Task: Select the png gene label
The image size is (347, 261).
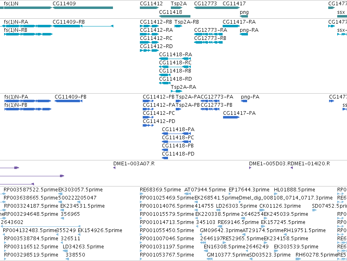Action: point(244,12)
